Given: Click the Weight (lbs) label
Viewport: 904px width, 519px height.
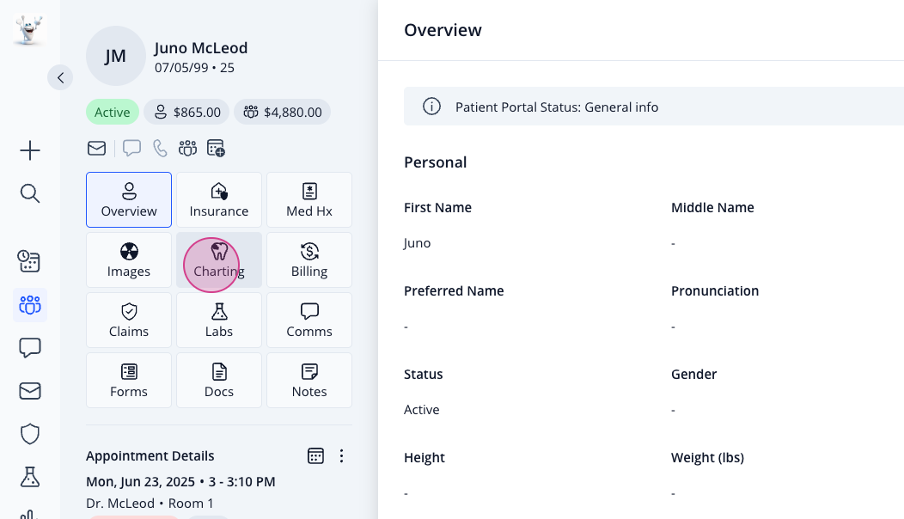Looking at the screenshot, I should (707, 457).
